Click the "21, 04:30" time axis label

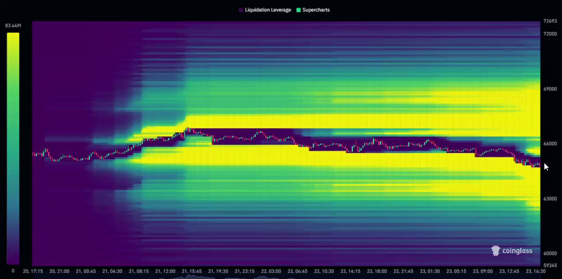pos(112,271)
